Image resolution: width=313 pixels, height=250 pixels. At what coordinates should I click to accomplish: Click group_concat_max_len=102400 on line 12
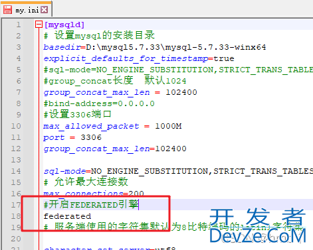(115, 149)
